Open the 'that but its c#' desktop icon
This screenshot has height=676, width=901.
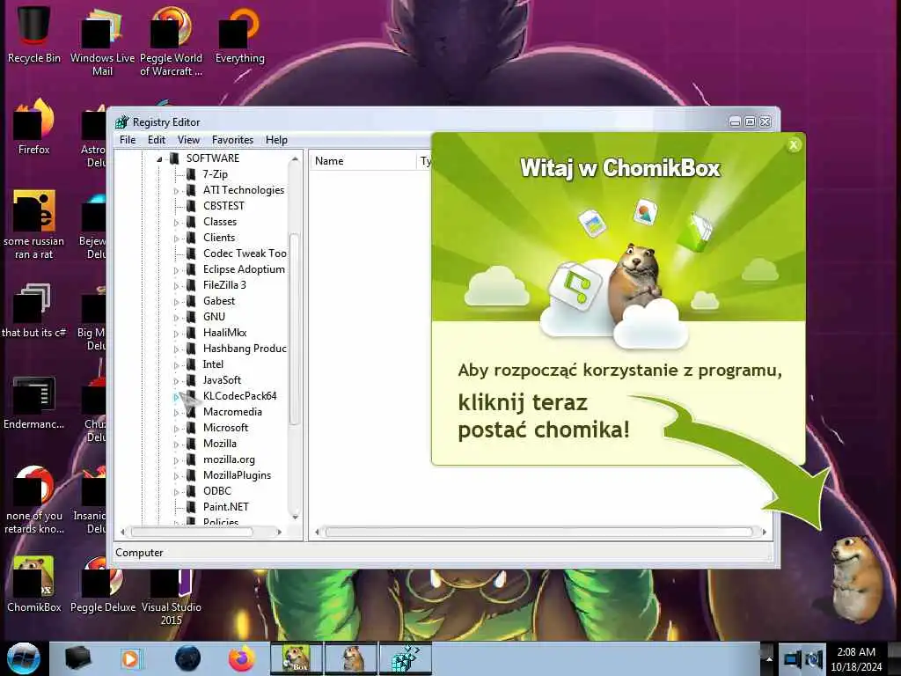pos(34,310)
